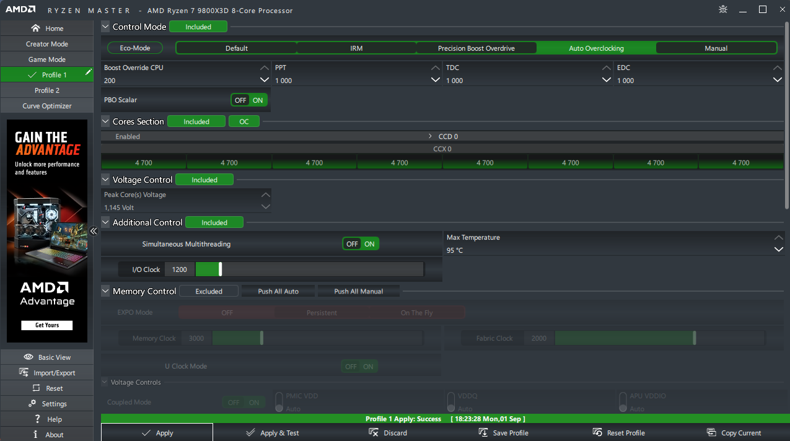Image resolution: width=790 pixels, height=441 pixels.
Task: Collapse the Cores Section
Action: coord(105,121)
